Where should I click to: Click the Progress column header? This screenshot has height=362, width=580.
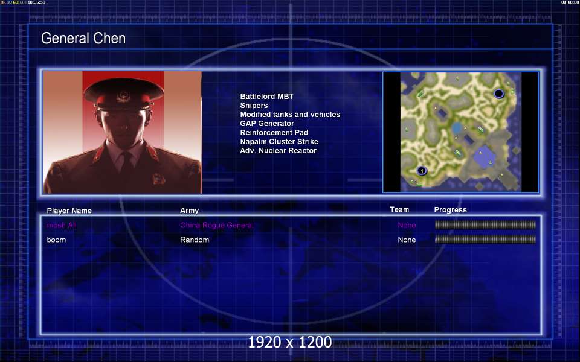(450, 210)
